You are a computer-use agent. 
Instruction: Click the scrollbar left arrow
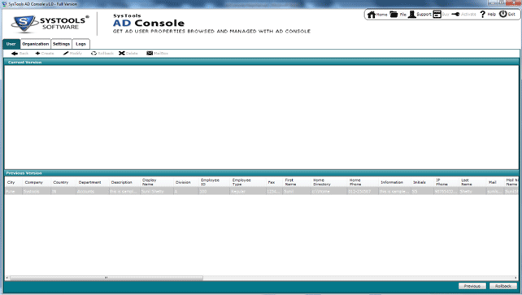click(7, 278)
